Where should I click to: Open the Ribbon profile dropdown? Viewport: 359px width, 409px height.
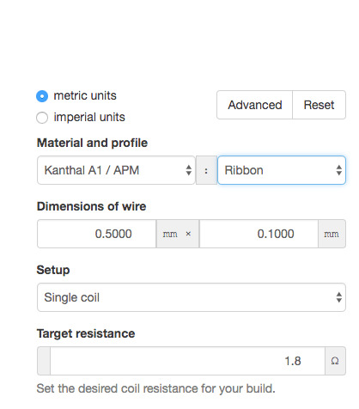[x=282, y=170]
